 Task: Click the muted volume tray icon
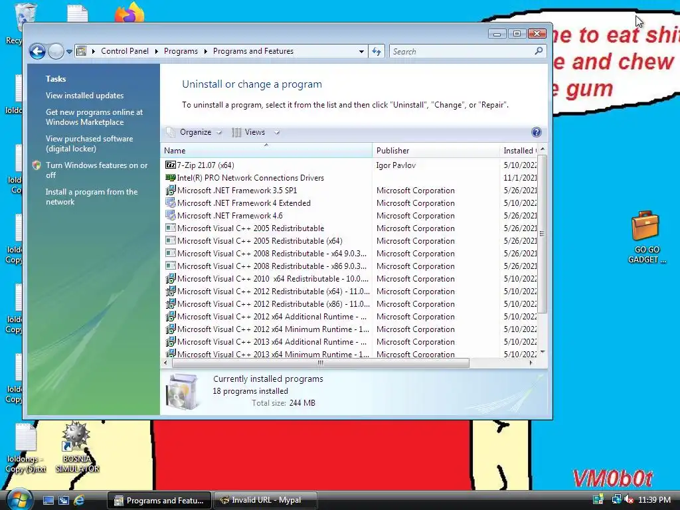[629, 499]
